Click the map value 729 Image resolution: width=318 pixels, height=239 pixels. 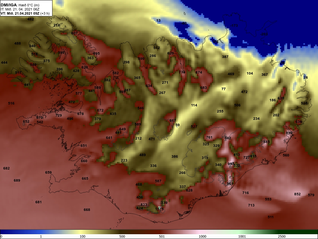point(59,115)
